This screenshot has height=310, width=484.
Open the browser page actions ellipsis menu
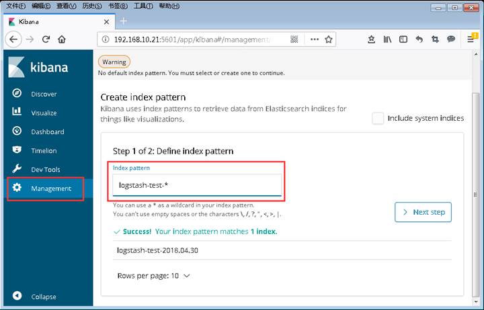[315, 39]
